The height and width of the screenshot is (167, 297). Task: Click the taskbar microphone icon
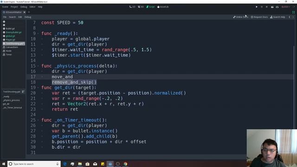[x=58, y=164]
